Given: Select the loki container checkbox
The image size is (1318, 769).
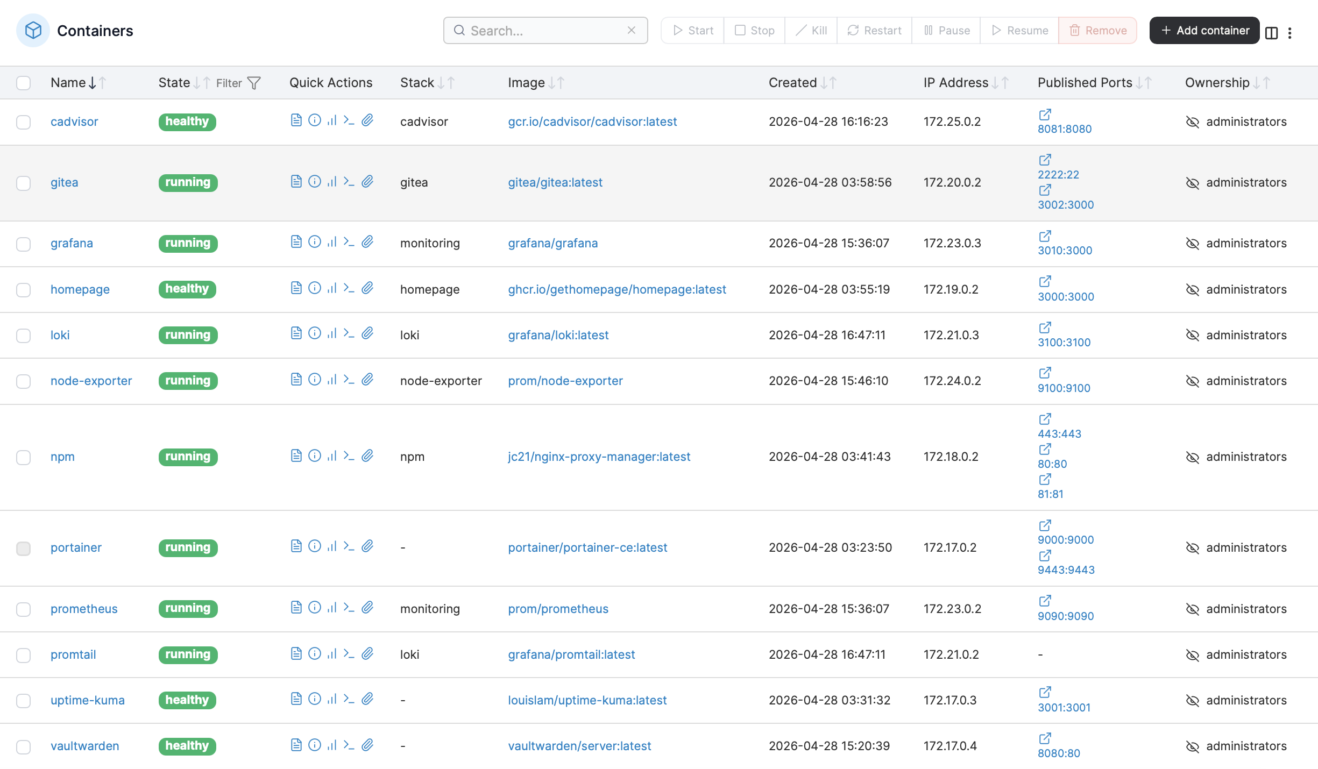Looking at the screenshot, I should (23, 336).
